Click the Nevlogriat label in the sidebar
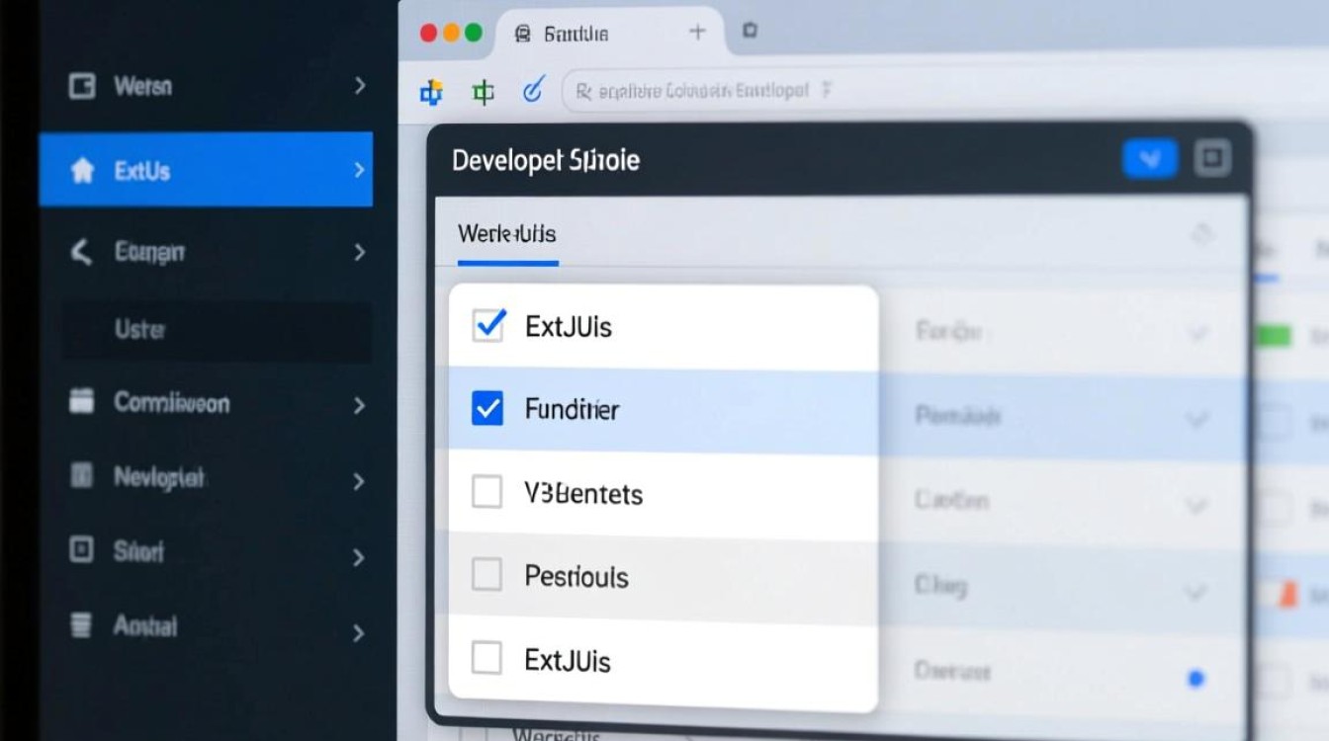This screenshot has width=1329, height=741. tap(159, 478)
